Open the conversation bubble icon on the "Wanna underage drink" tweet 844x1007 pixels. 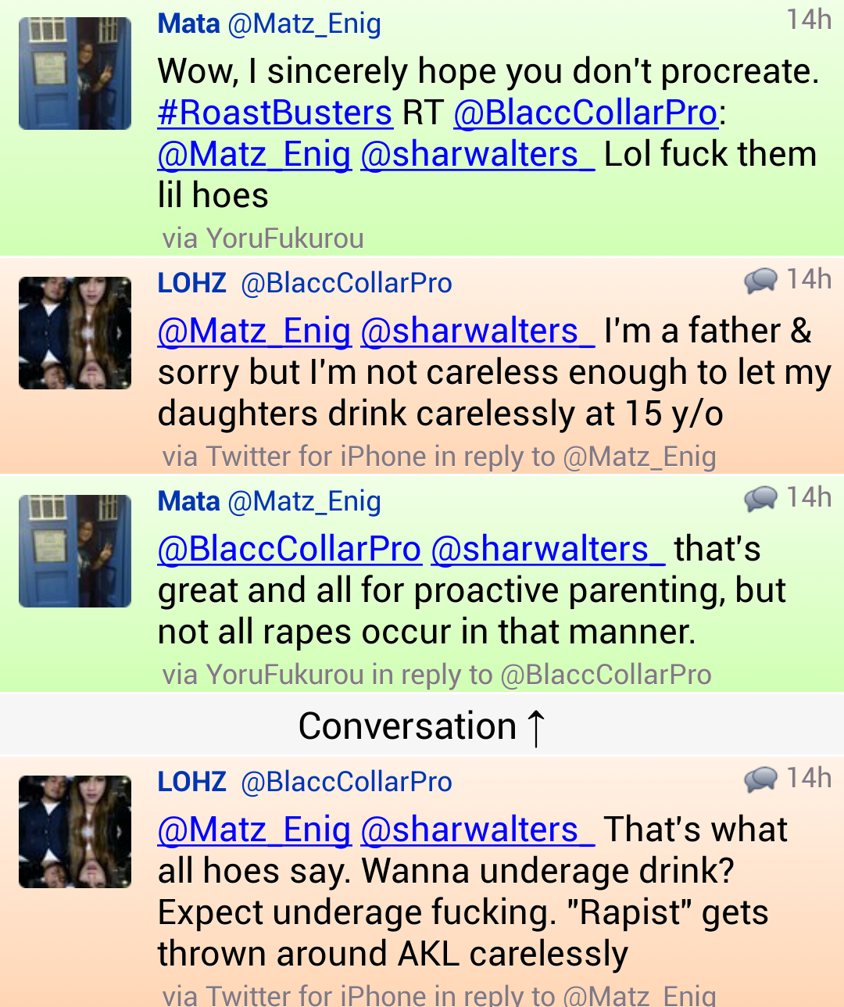[760, 779]
